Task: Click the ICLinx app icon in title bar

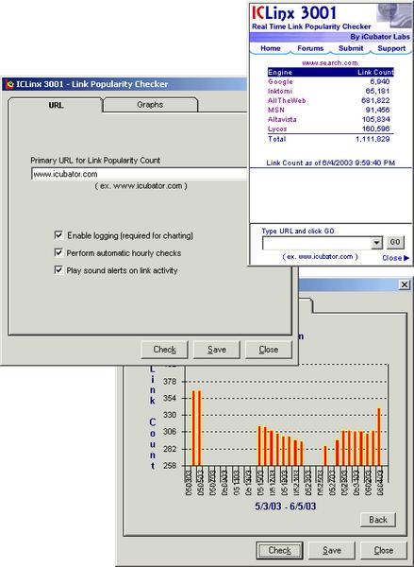Action: [x=9, y=84]
